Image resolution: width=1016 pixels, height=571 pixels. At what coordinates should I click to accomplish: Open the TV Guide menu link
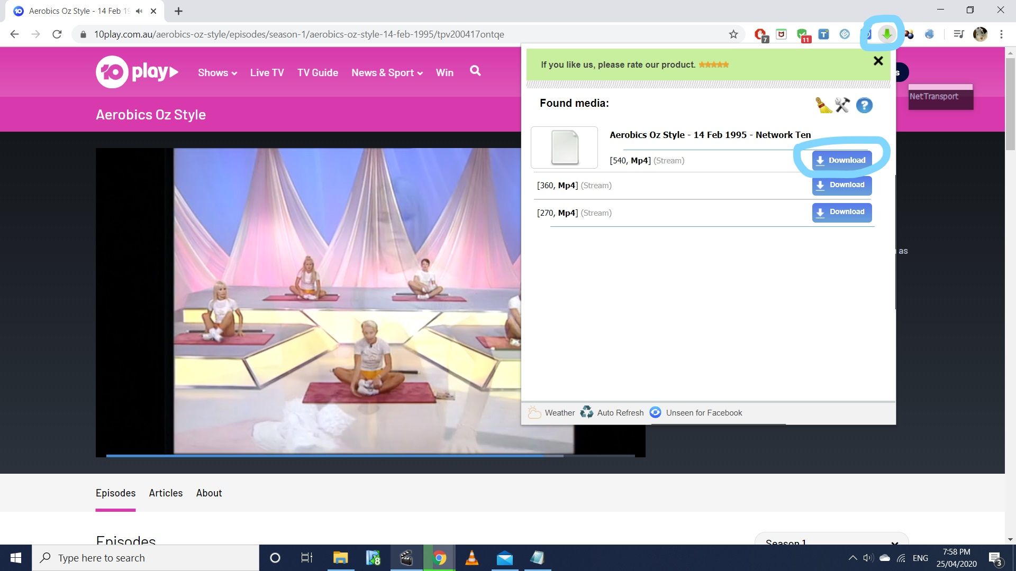tap(317, 73)
